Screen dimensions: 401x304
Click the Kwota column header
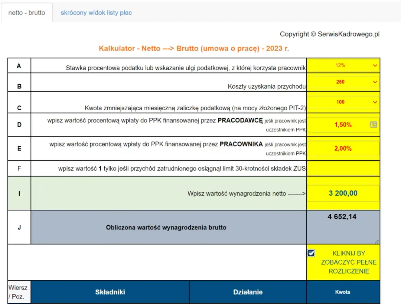point(342,292)
